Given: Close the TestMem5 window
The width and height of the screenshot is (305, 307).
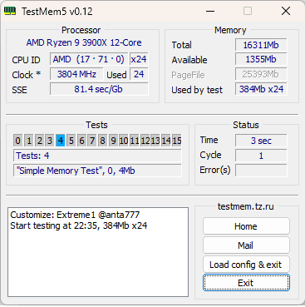Looking at the screenshot, I should 286,11.
